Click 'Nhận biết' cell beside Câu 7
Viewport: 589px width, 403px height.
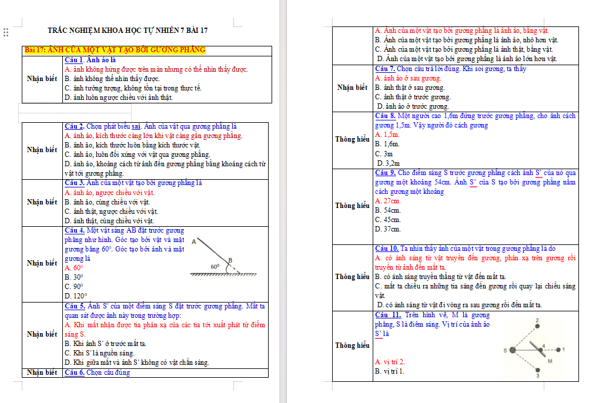pos(352,88)
